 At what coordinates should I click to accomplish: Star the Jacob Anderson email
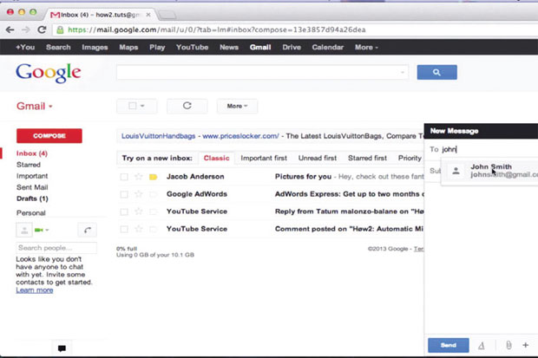138,177
